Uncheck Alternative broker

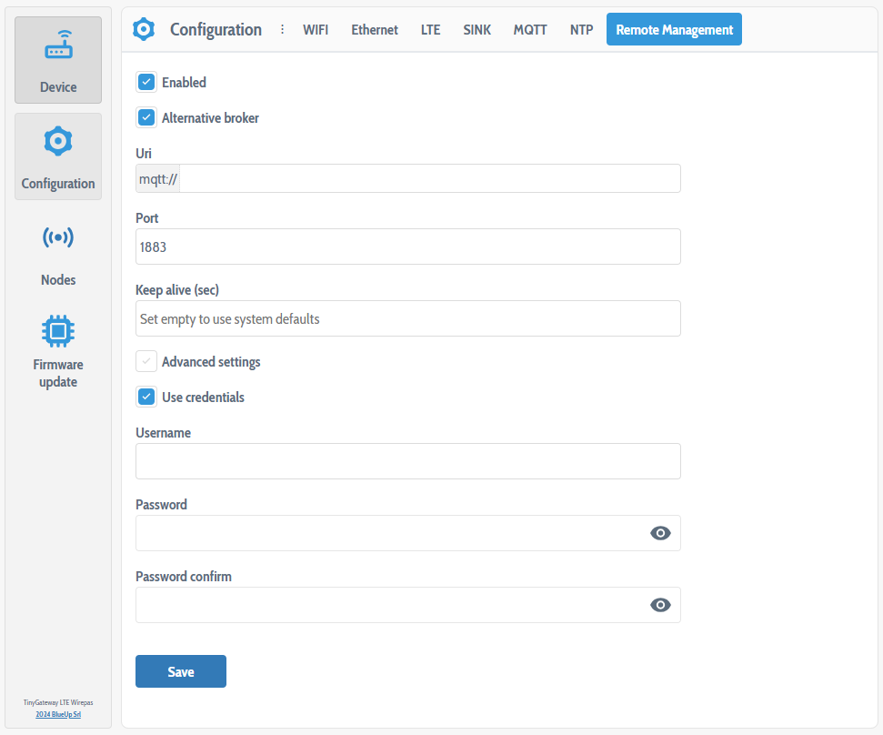pos(146,117)
